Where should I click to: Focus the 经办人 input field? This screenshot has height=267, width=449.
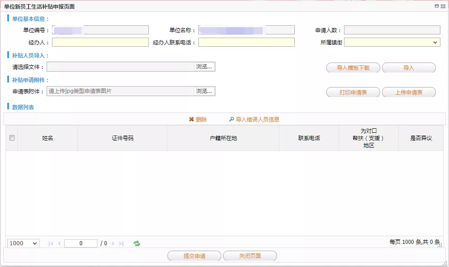[100, 42]
